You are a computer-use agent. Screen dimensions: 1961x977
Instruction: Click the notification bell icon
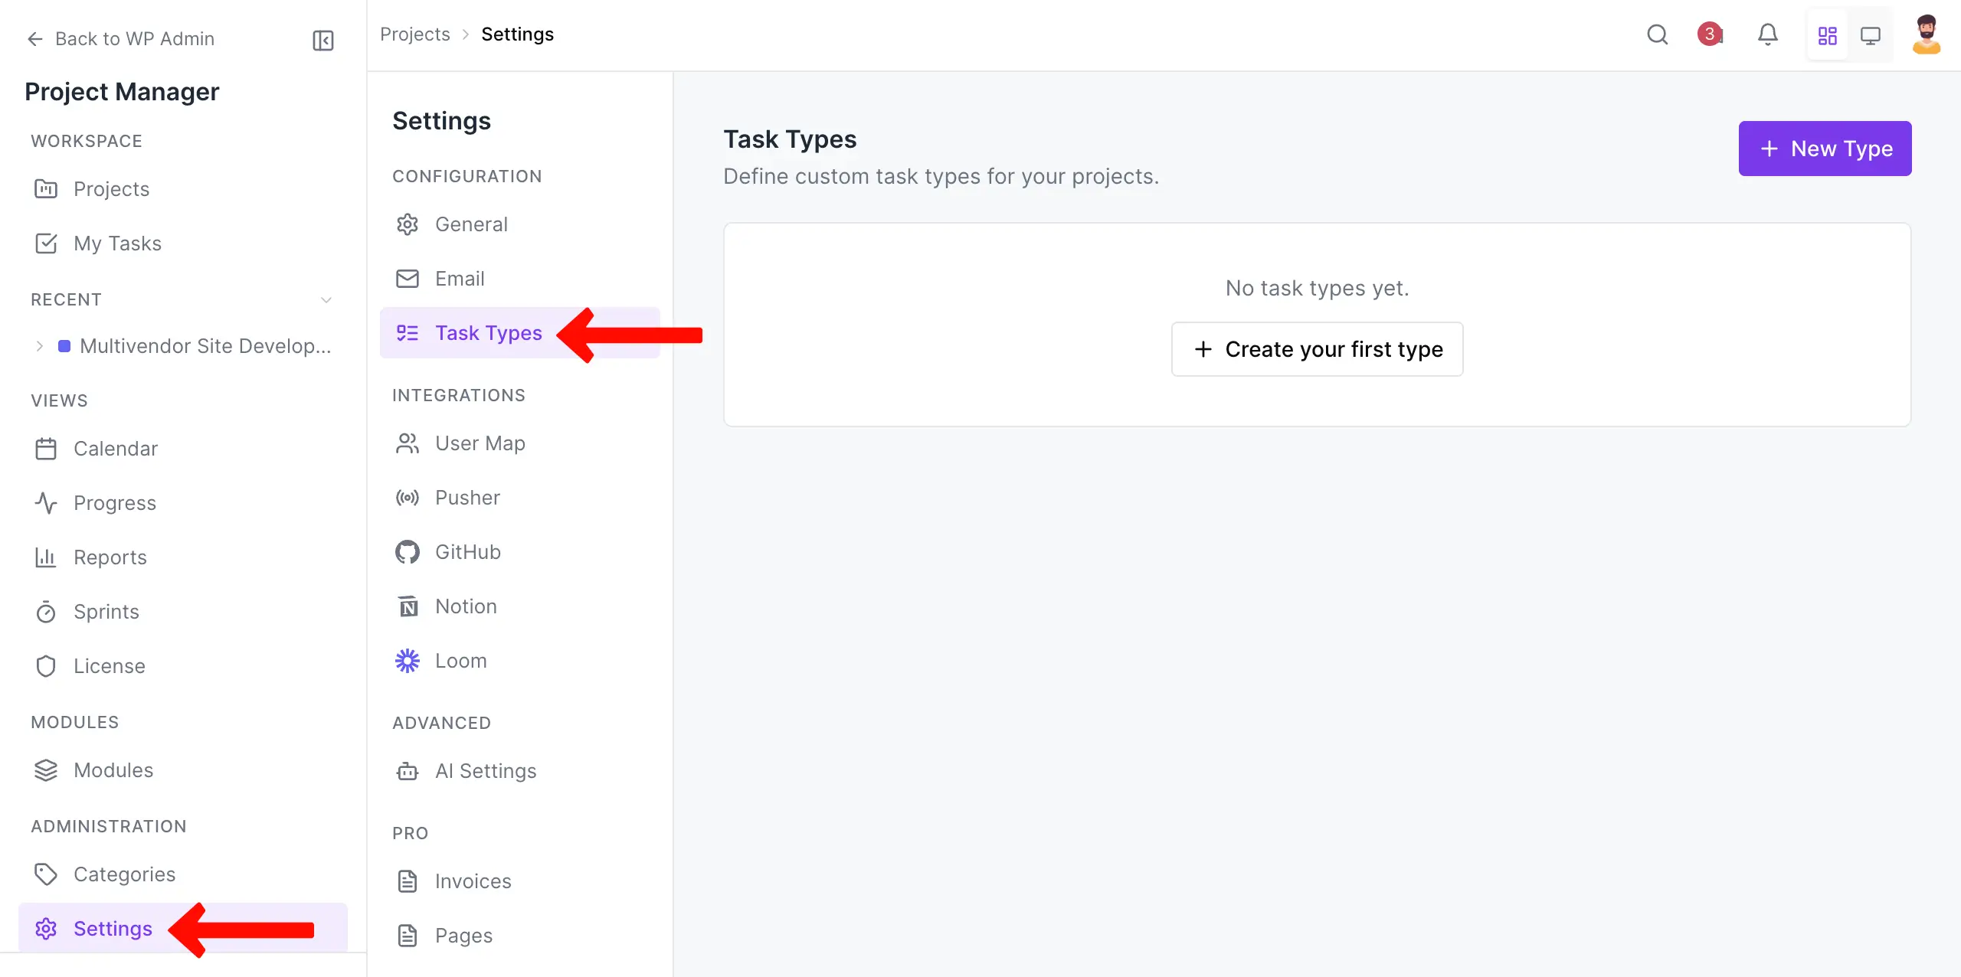pyautogui.click(x=1767, y=34)
